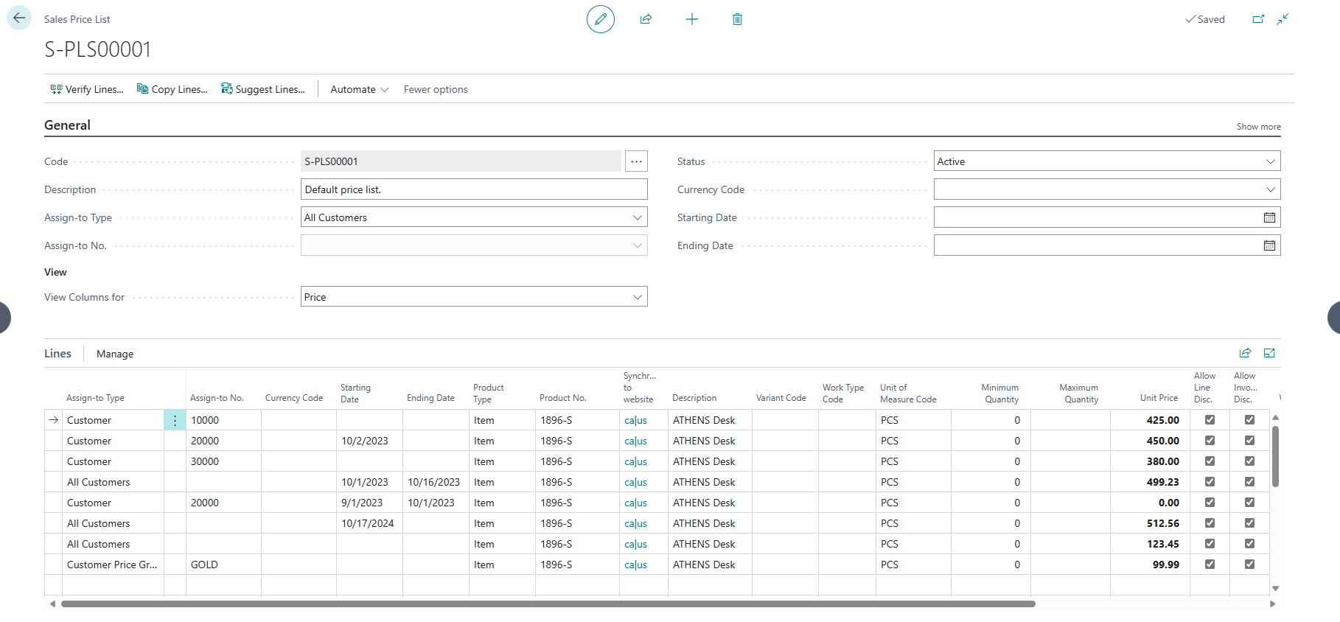Click the Ending Date input field
This screenshot has width=1340, height=622.
click(x=1097, y=245)
